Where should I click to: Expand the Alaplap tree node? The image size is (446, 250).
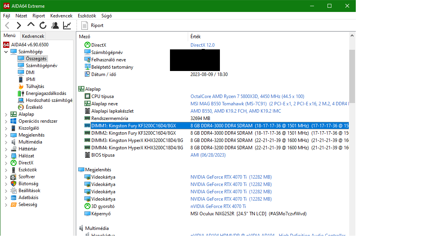[6, 115]
